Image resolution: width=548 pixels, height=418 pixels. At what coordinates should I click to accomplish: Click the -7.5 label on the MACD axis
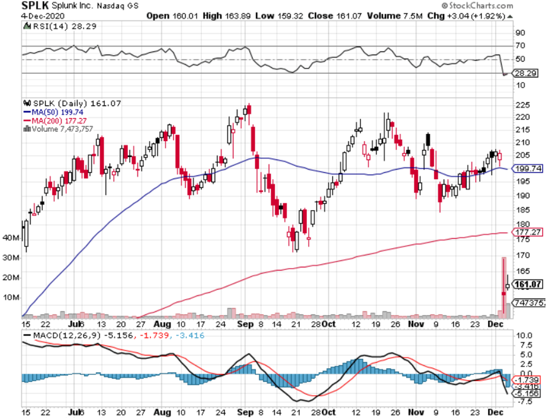click(524, 402)
